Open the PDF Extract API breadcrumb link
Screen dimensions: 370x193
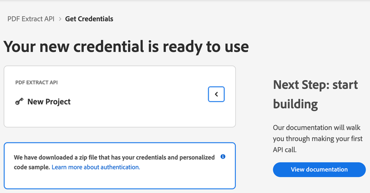pyautogui.click(x=31, y=19)
